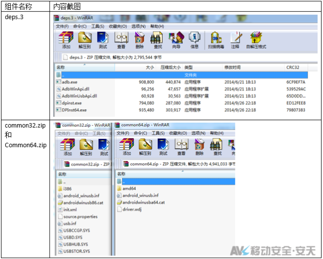This screenshot has width=323, height=259.
Task: Click Extract To icon in common64.zip window
Action: [x=145, y=147]
